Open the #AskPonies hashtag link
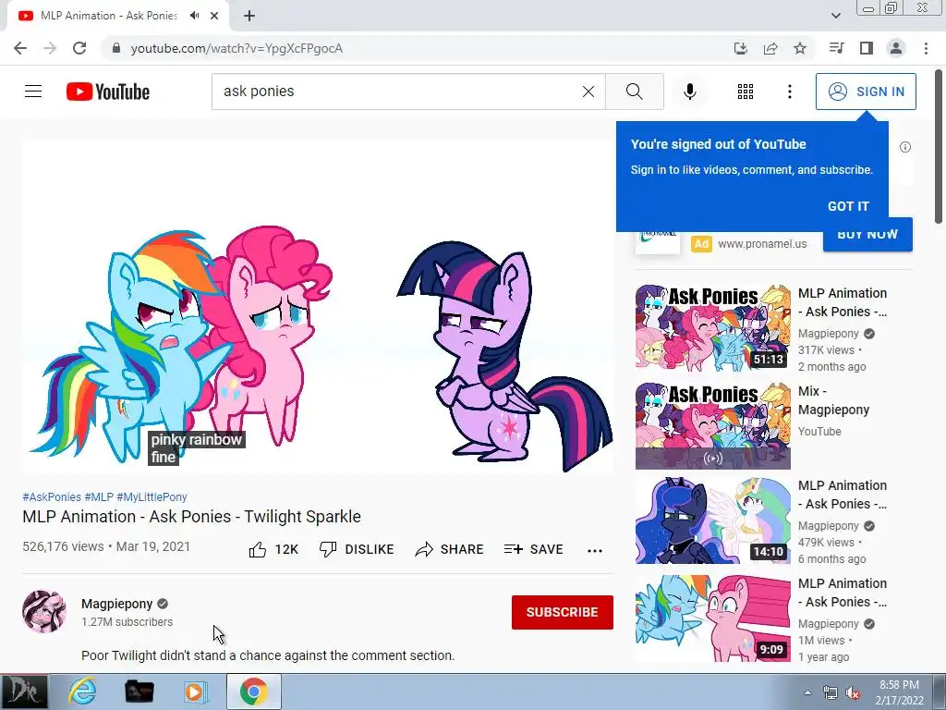The height and width of the screenshot is (710, 946). click(x=52, y=496)
